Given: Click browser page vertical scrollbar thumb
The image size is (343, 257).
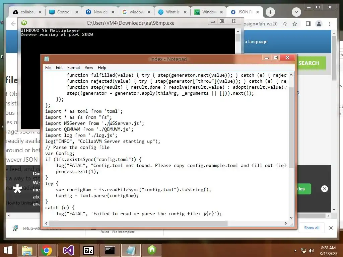Looking at the screenshot, I should pyautogui.click(x=334, y=58).
